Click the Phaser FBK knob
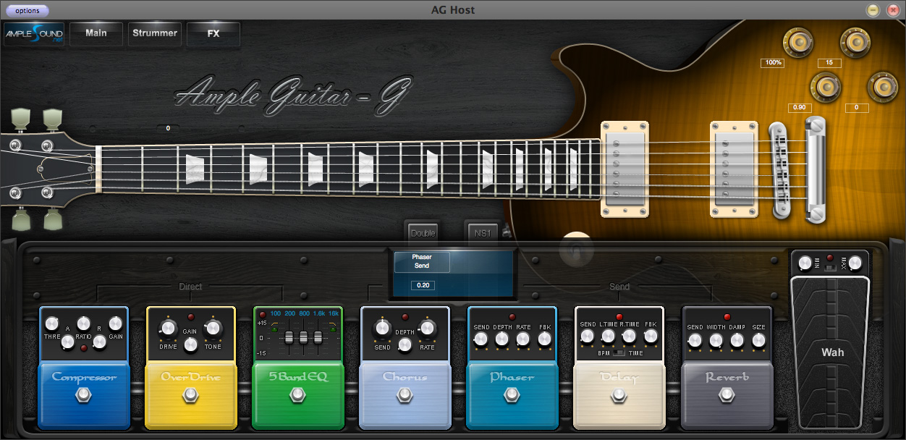The width and height of the screenshot is (906, 440). [544, 339]
